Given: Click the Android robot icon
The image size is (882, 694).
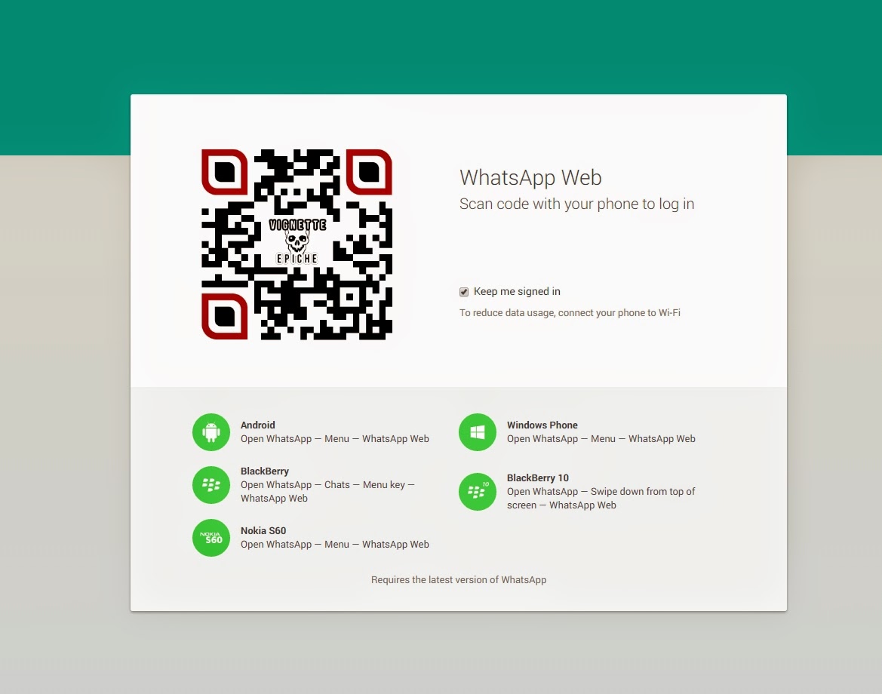Looking at the screenshot, I should pyautogui.click(x=211, y=432).
